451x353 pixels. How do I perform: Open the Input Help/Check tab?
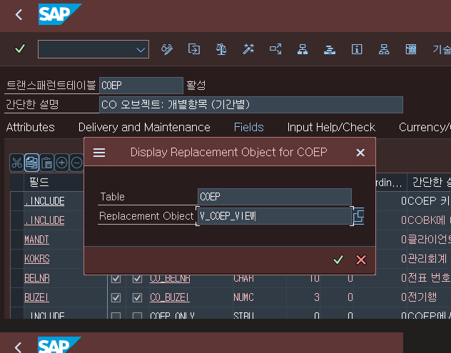[331, 127]
